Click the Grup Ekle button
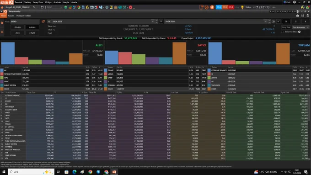 [x=286, y=27]
